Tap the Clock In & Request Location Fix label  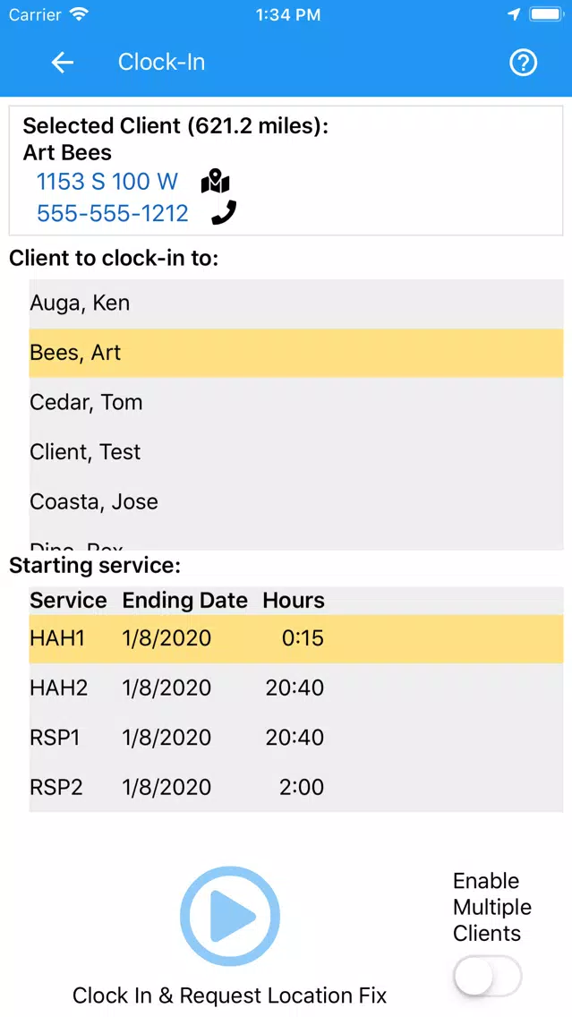[x=229, y=995]
